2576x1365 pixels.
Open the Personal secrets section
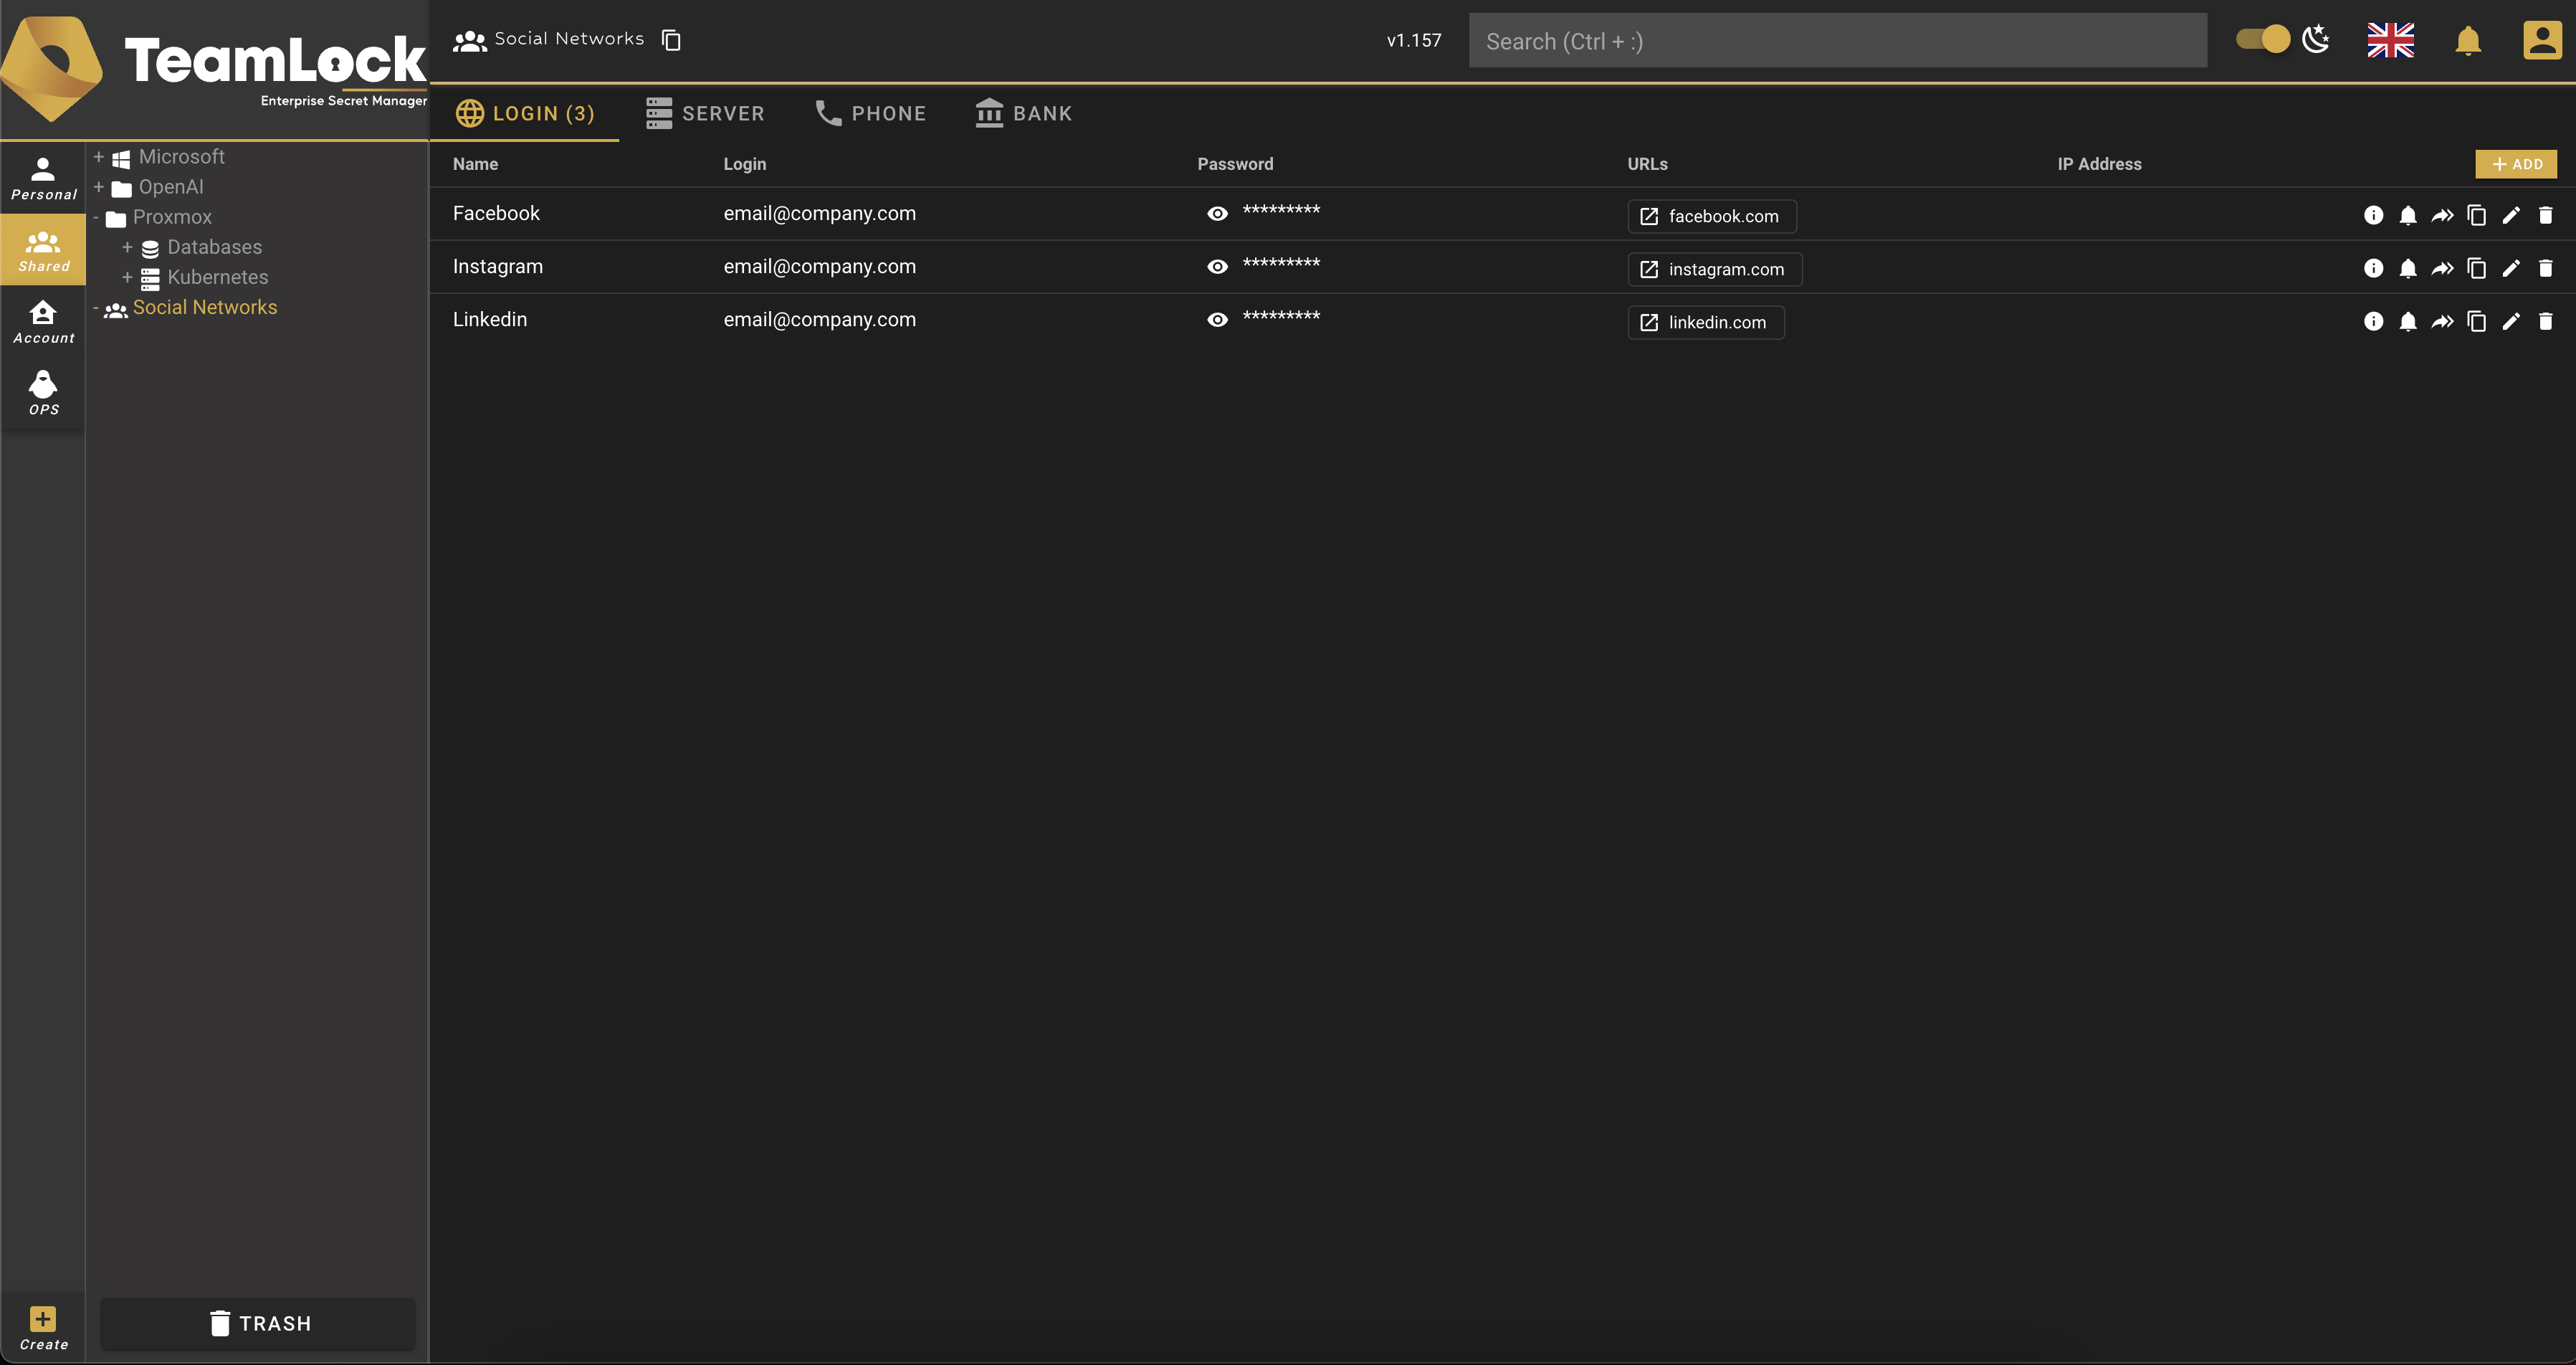(43, 178)
